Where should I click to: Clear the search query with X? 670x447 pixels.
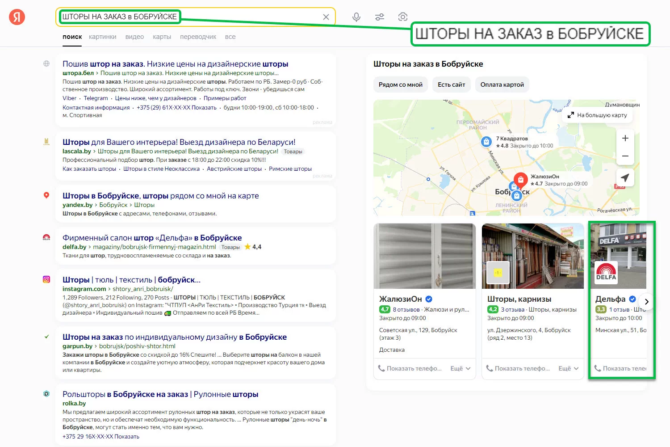click(x=326, y=17)
